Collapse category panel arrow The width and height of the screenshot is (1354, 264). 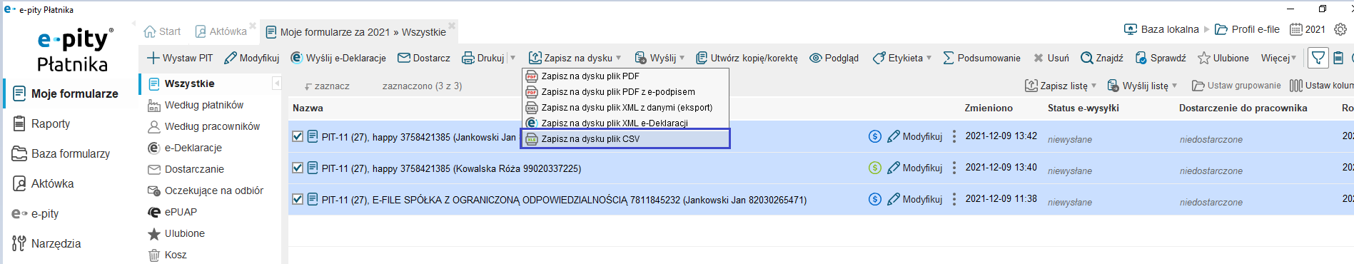pyautogui.click(x=277, y=83)
